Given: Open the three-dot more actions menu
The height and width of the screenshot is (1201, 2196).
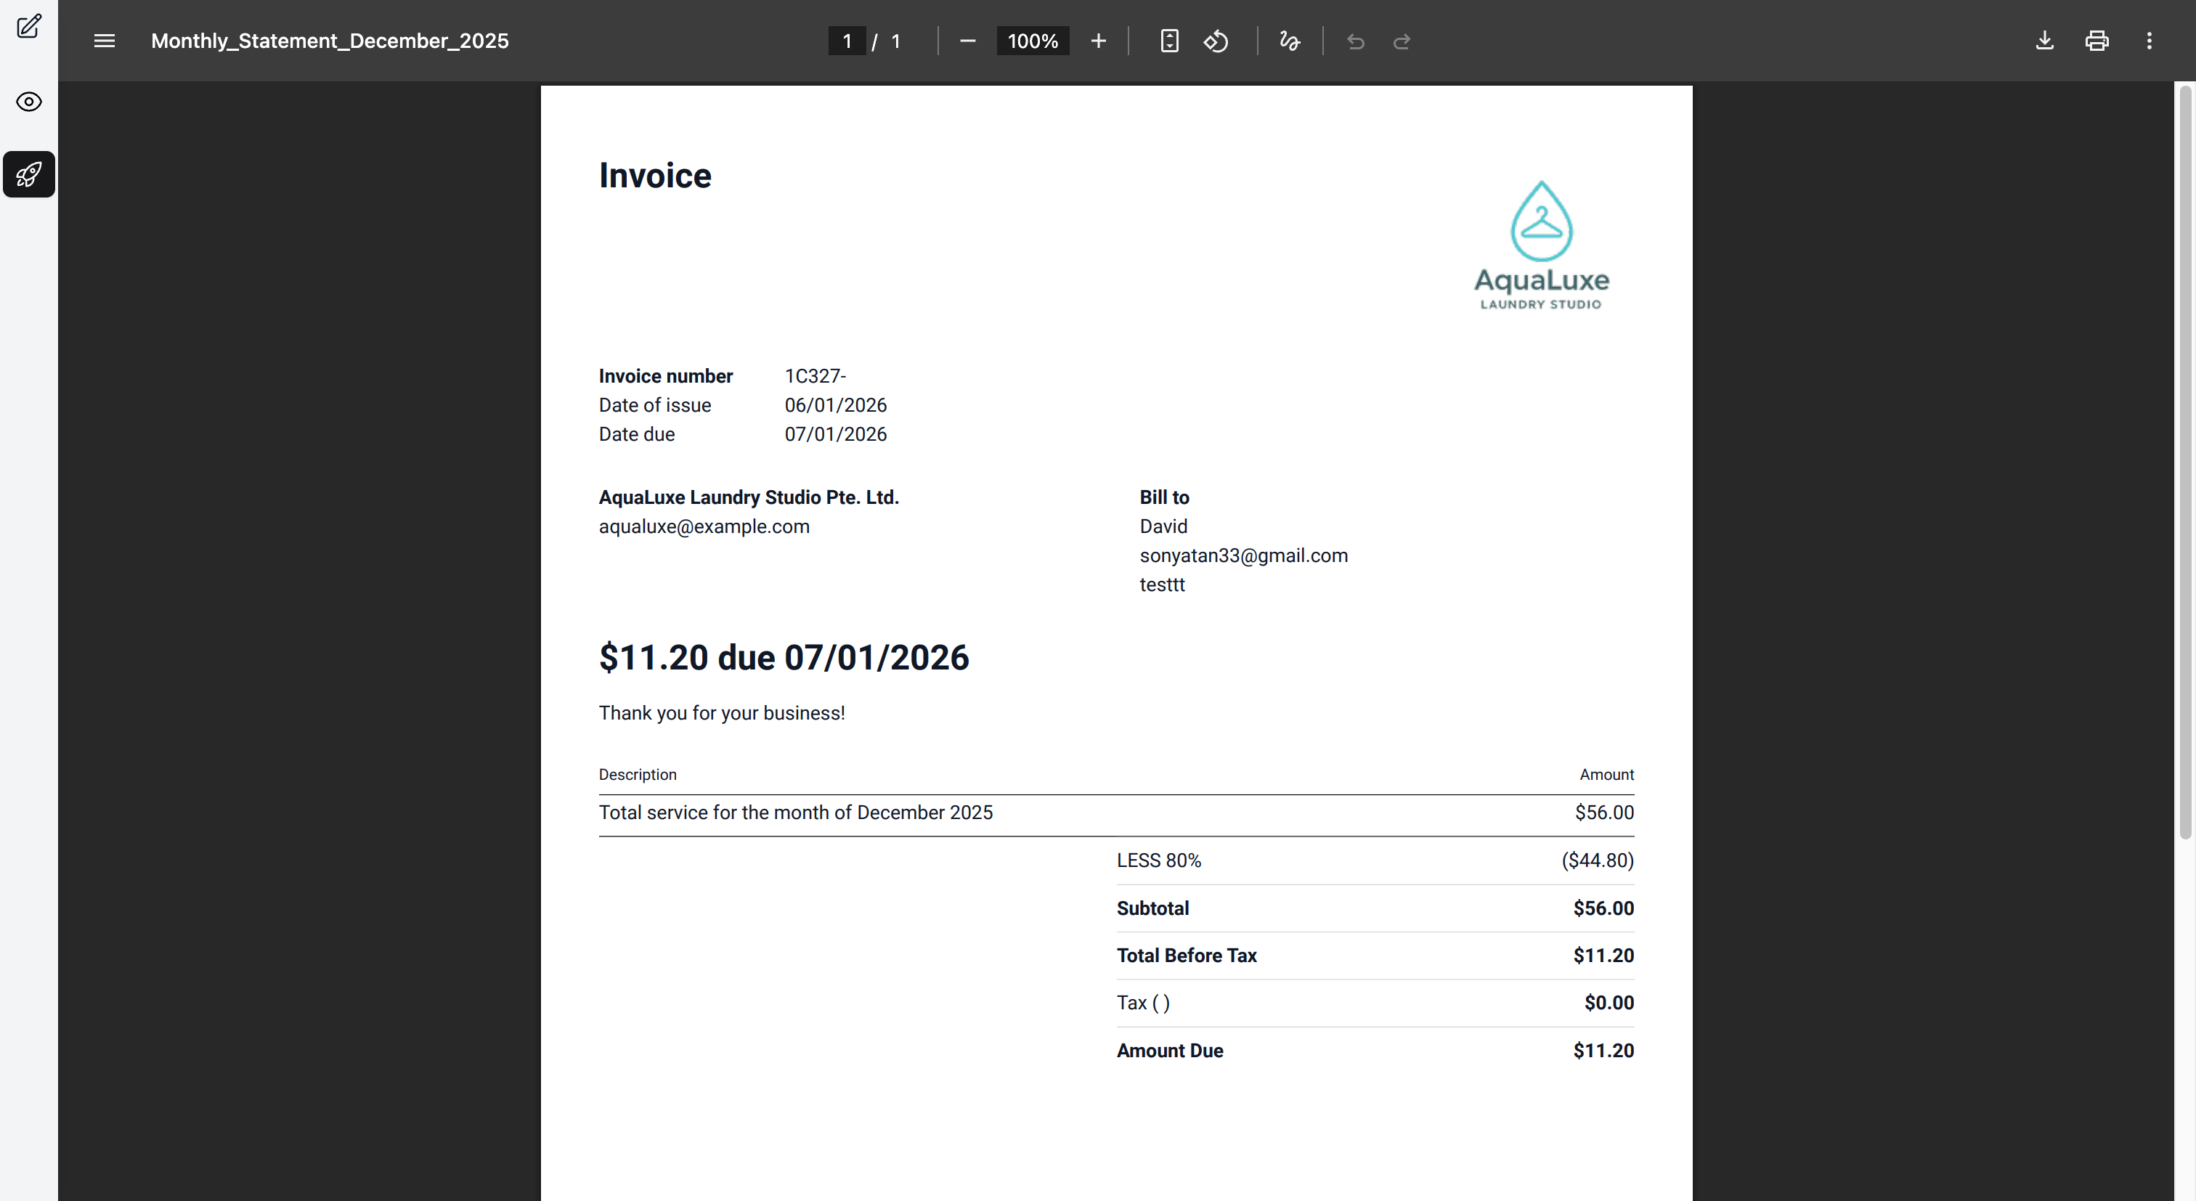Looking at the screenshot, I should (2148, 41).
